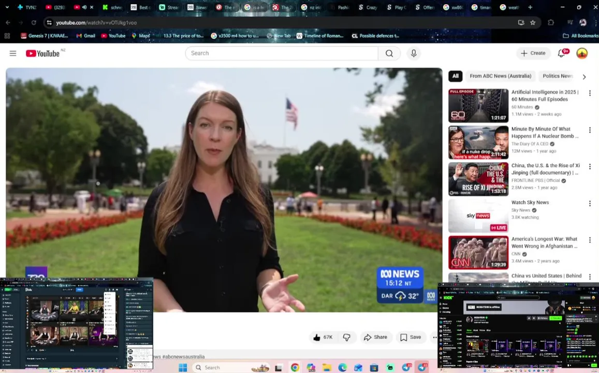Click the Share button
The height and width of the screenshot is (373, 599).
[x=375, y=337]
